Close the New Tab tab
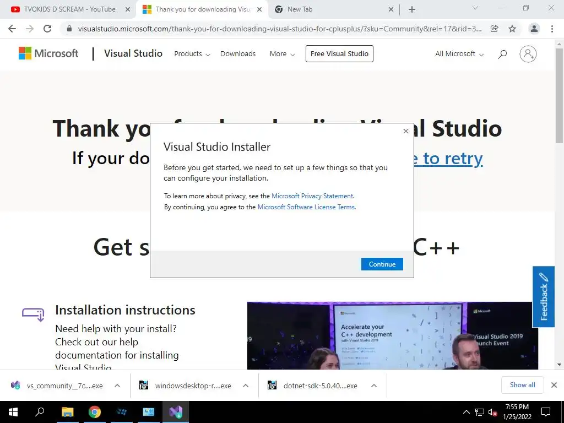The width and height of the screenshot is (564, 423). tap(391, 10)
